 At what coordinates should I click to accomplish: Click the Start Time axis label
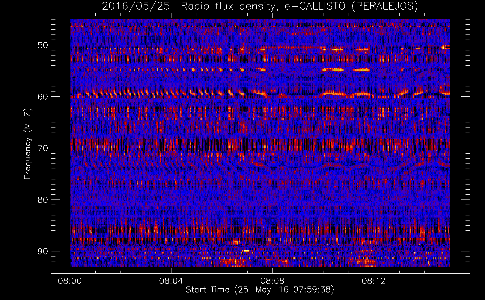(260, 290)
